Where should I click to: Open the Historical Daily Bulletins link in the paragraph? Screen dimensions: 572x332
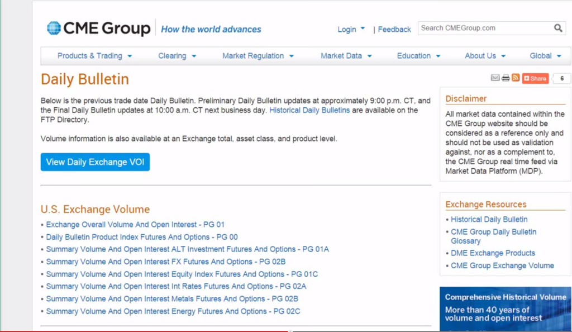(309, 110)
